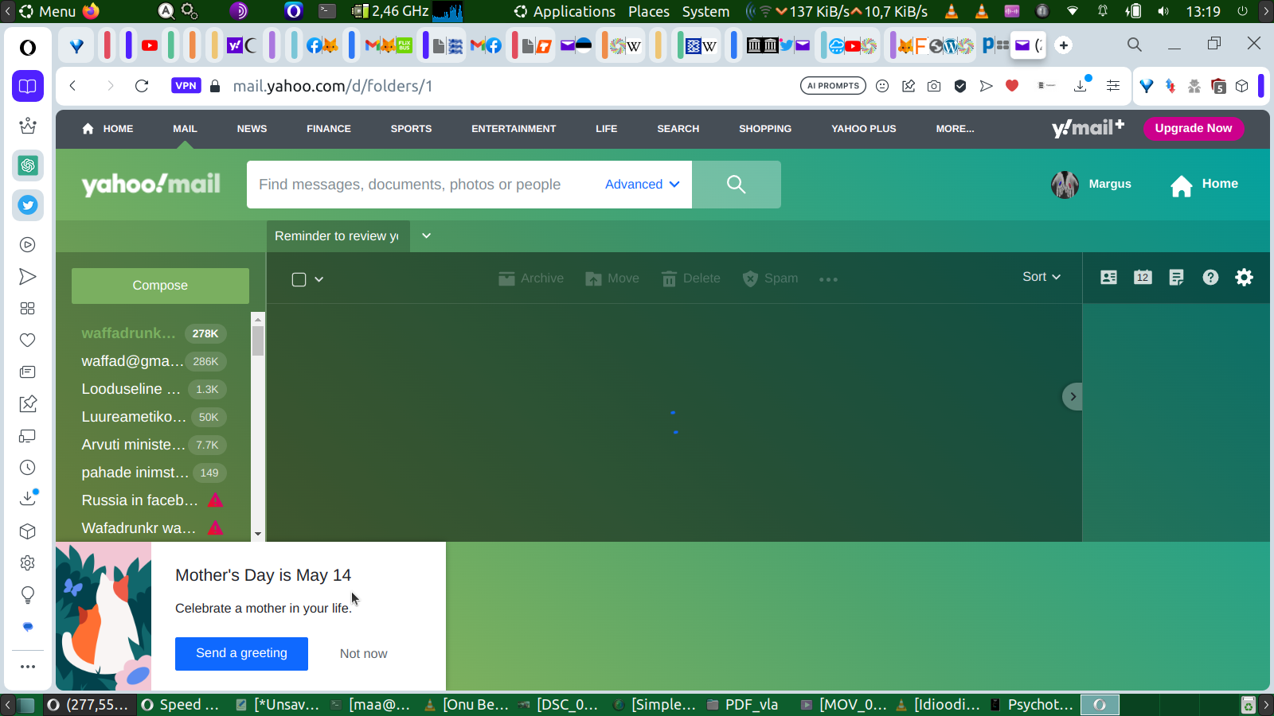Image resolution: width=1274 pixels, height=716 pixels.
Task: Open History clock in the Opera sidebar
Action: point(28,468)
